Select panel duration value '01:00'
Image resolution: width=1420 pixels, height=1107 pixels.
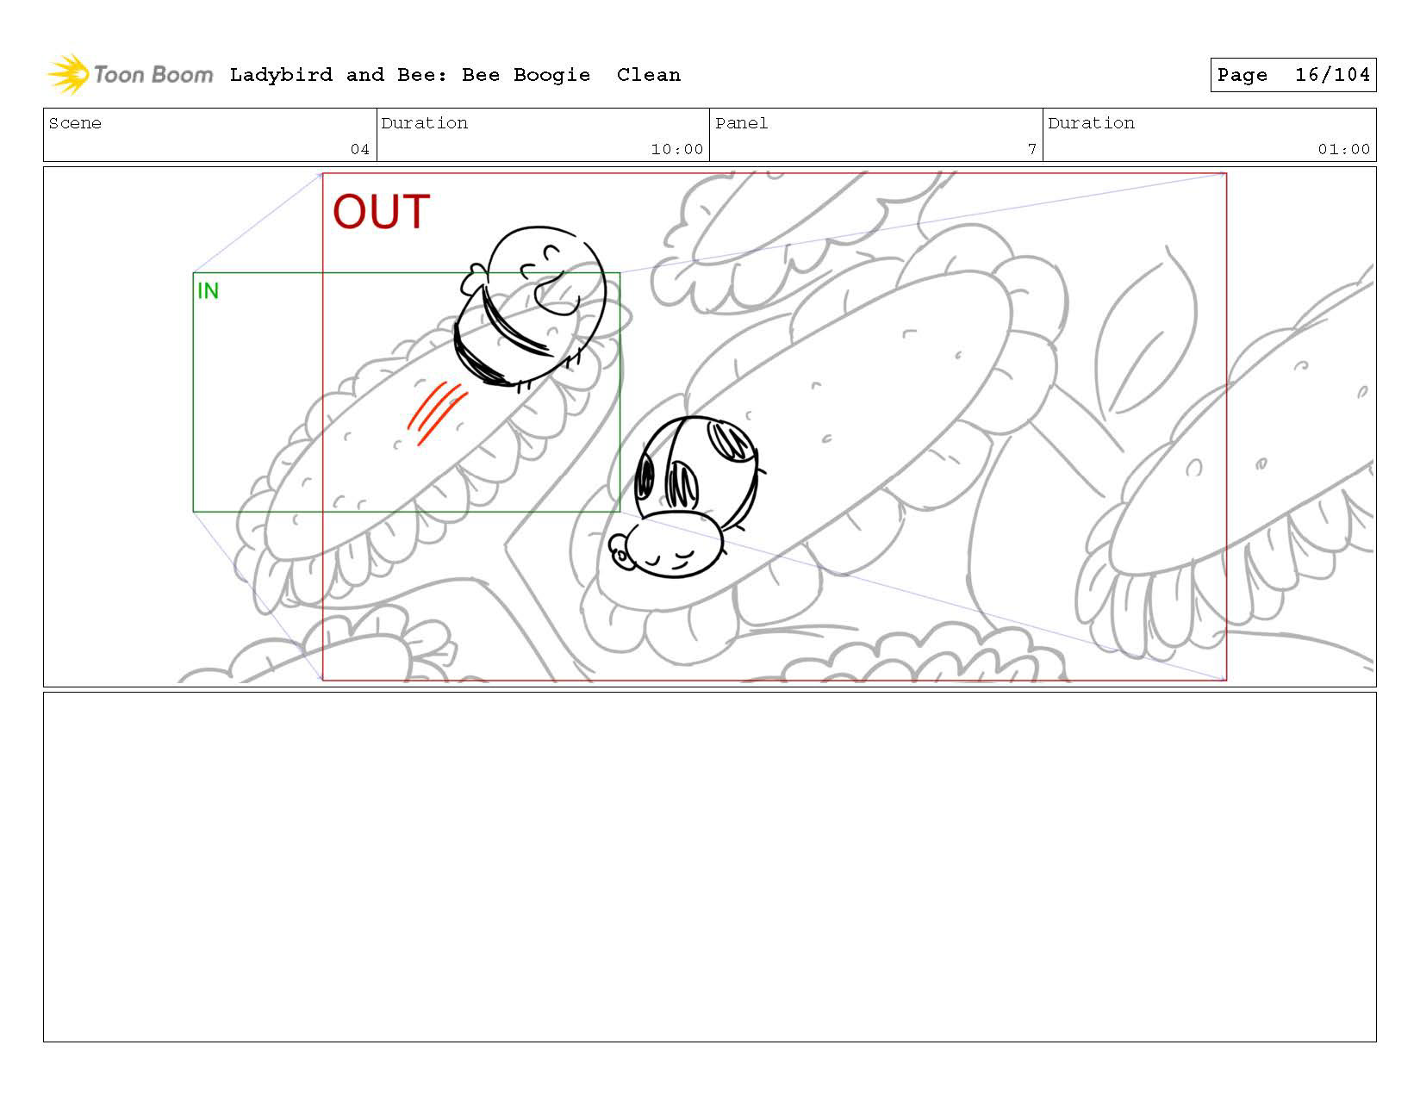click(1343, 149)
